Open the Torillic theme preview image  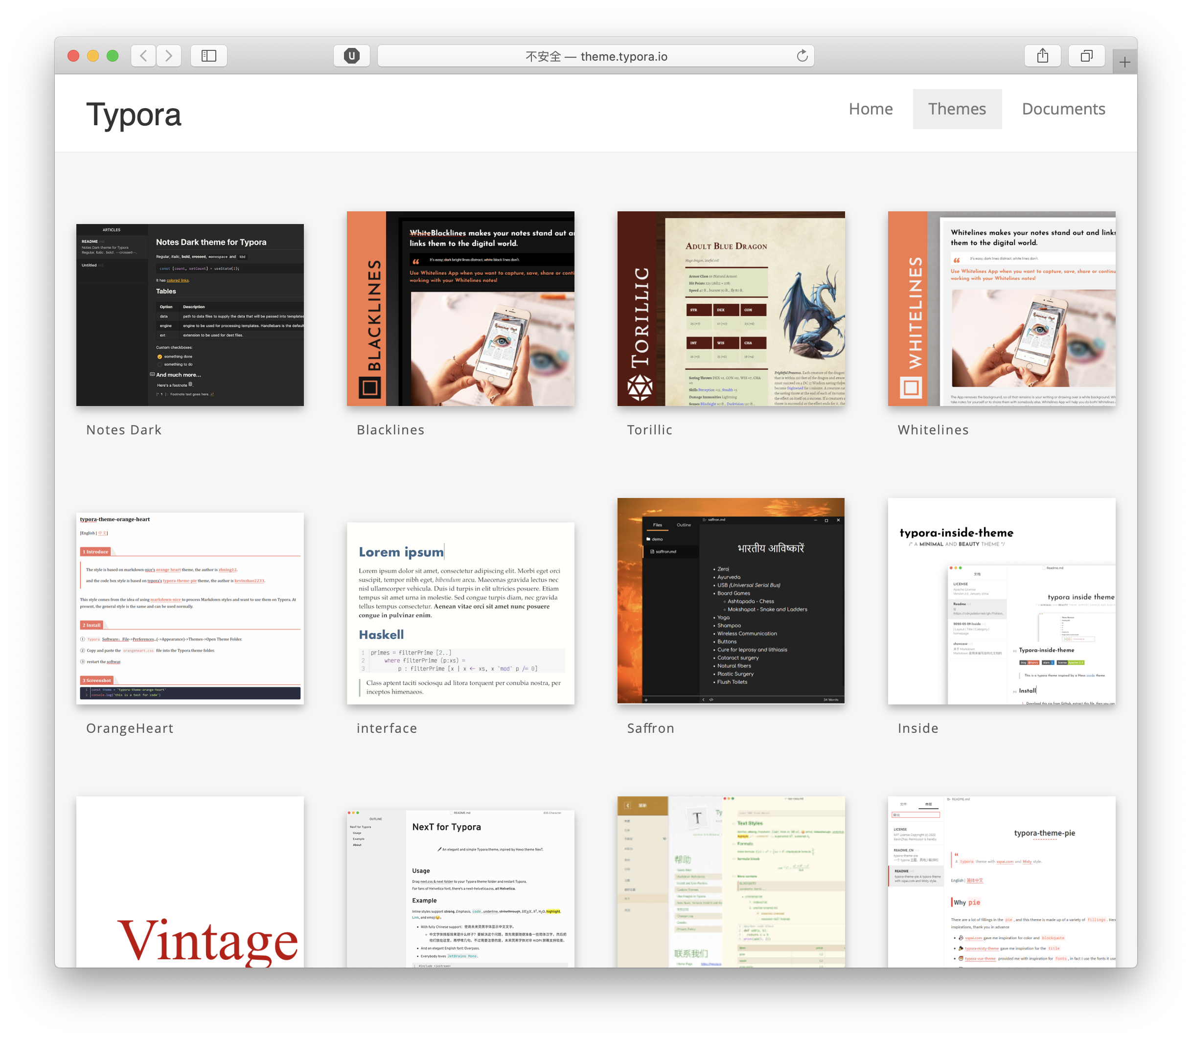(731, 308)
